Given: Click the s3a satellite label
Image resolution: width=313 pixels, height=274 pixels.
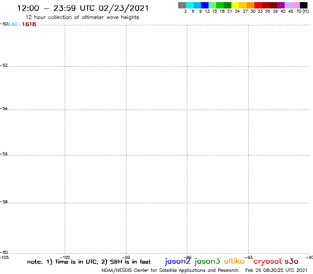Looking at the screenshot, I should point(291,261).
